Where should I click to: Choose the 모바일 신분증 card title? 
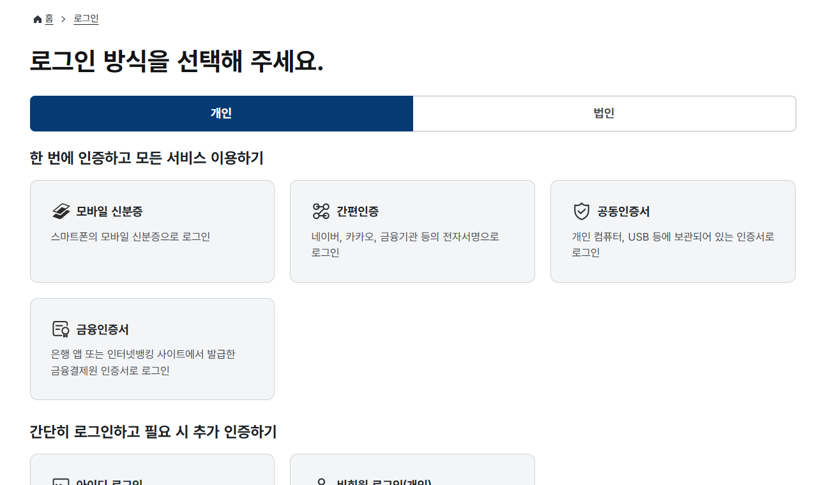109,211
